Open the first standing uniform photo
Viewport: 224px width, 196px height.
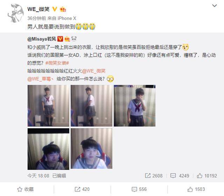(48, 106)
